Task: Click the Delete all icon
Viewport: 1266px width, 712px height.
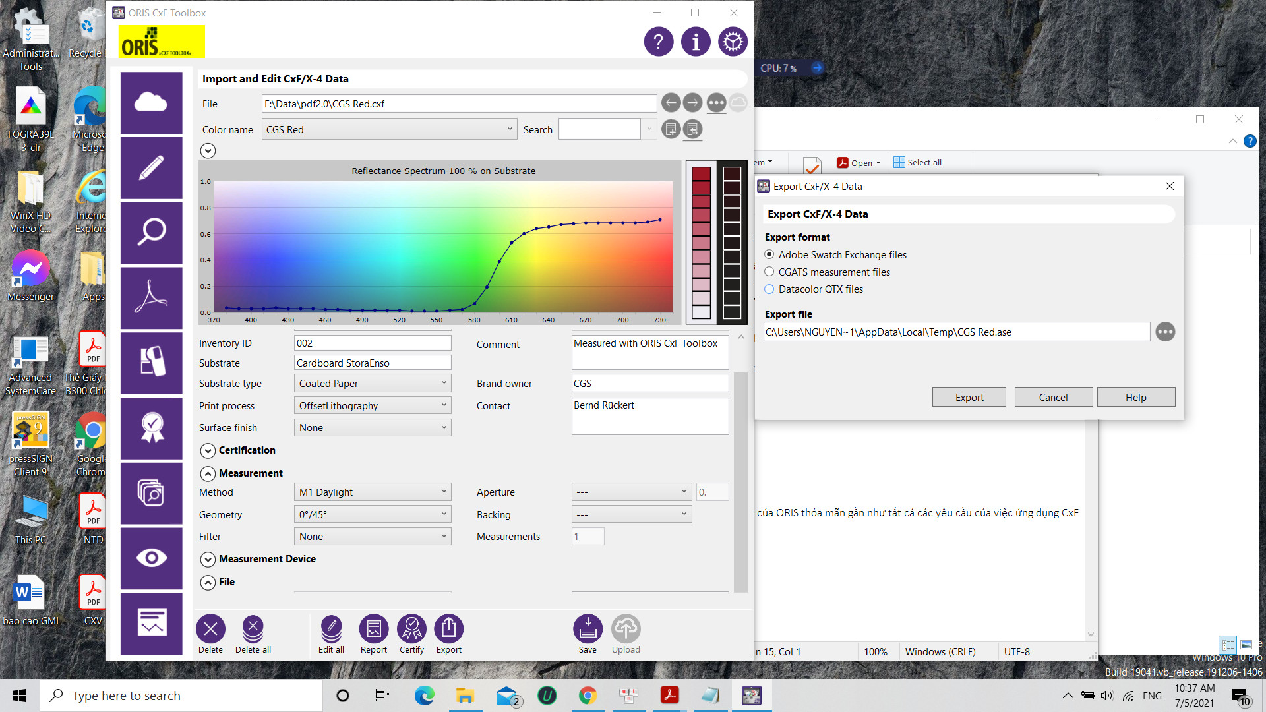Action: [x=253, y=629]
